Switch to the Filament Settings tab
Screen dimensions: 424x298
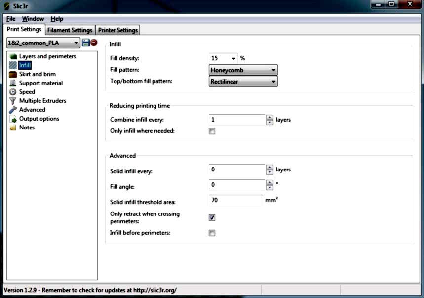click(70, 30)
